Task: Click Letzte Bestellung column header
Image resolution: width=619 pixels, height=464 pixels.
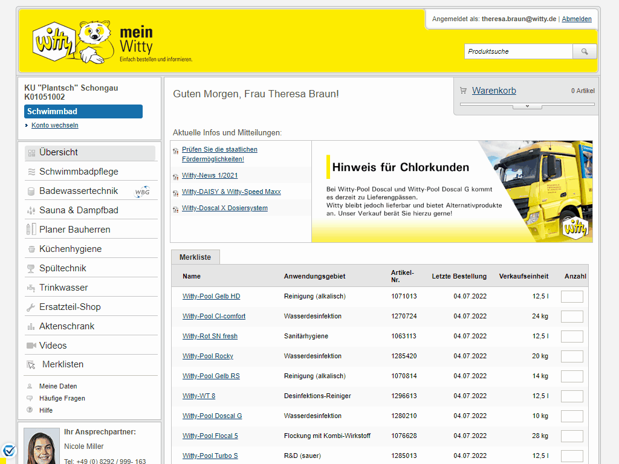Action: (459, 276)
